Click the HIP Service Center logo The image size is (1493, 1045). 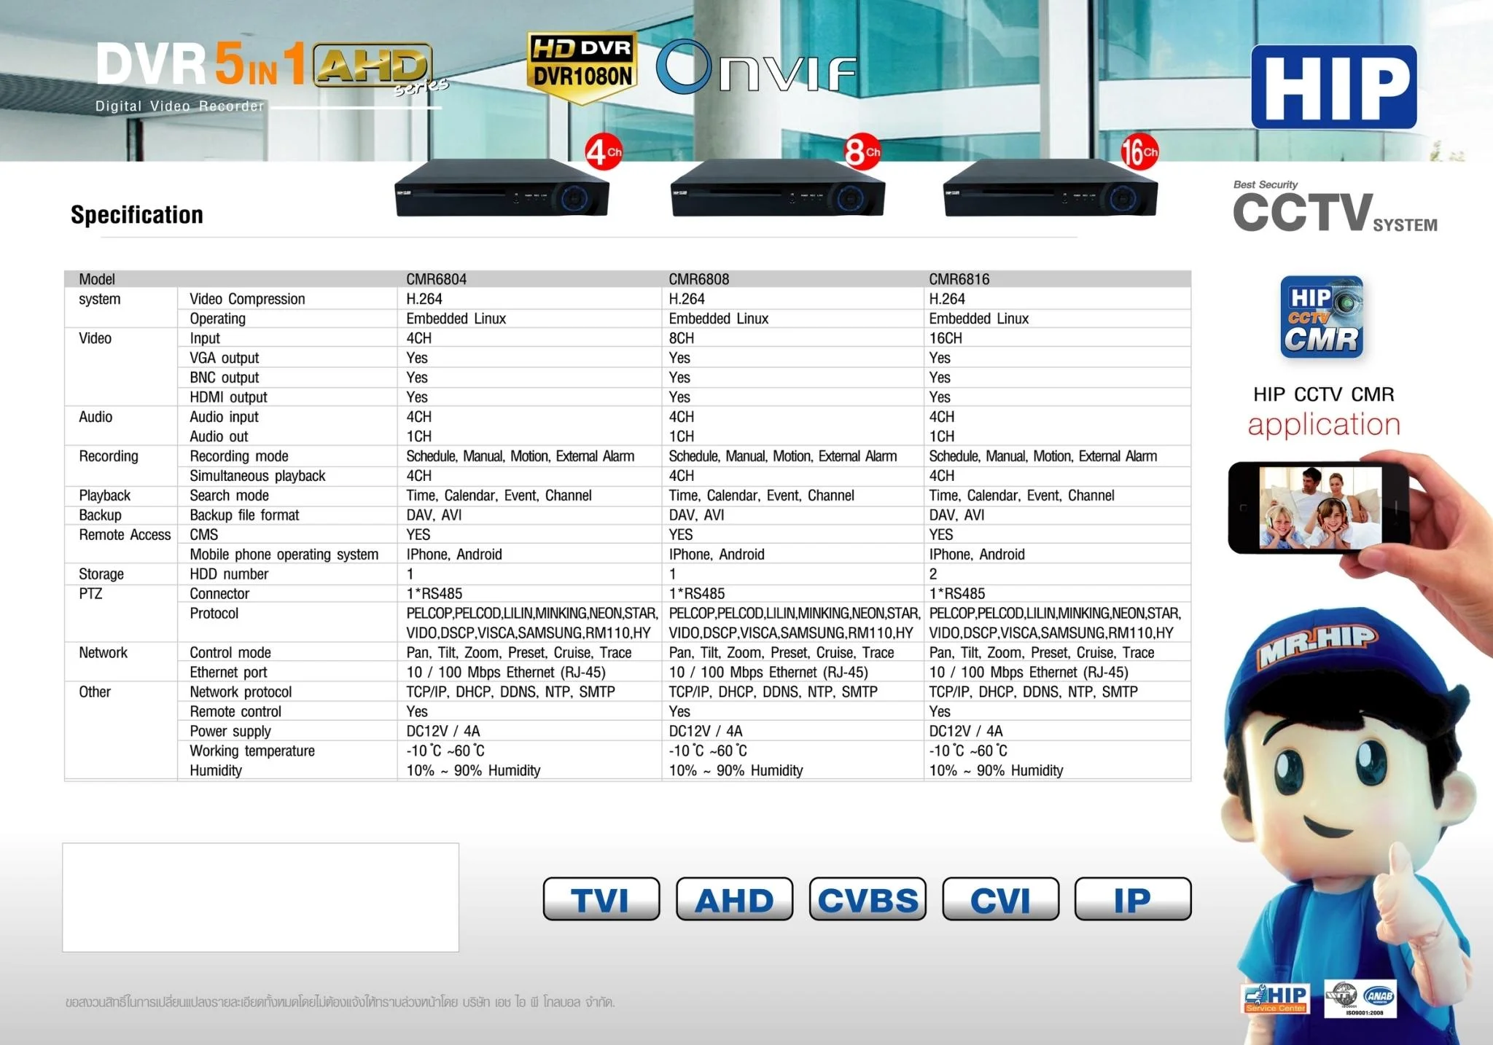coord(1275,998)
